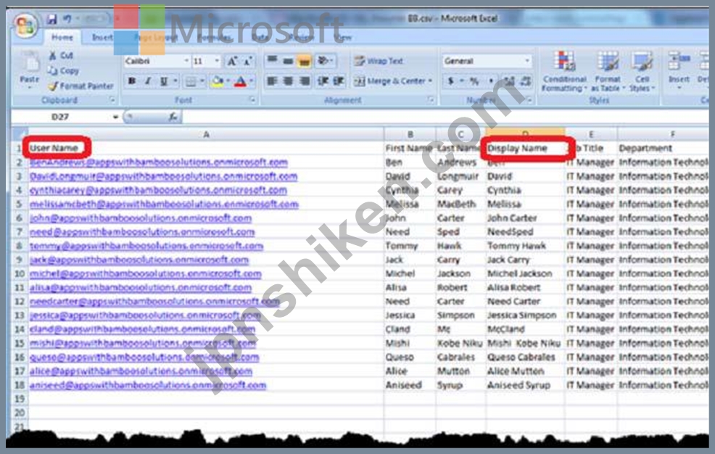This screenshot has width=715, height=454.
Task: Select the User Name header cell
Action: [x=206, y=148]
